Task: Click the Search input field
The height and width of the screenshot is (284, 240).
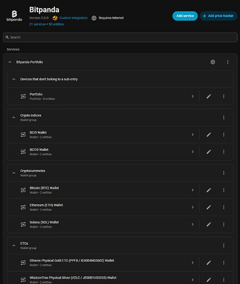Action: tap(120, 37)
